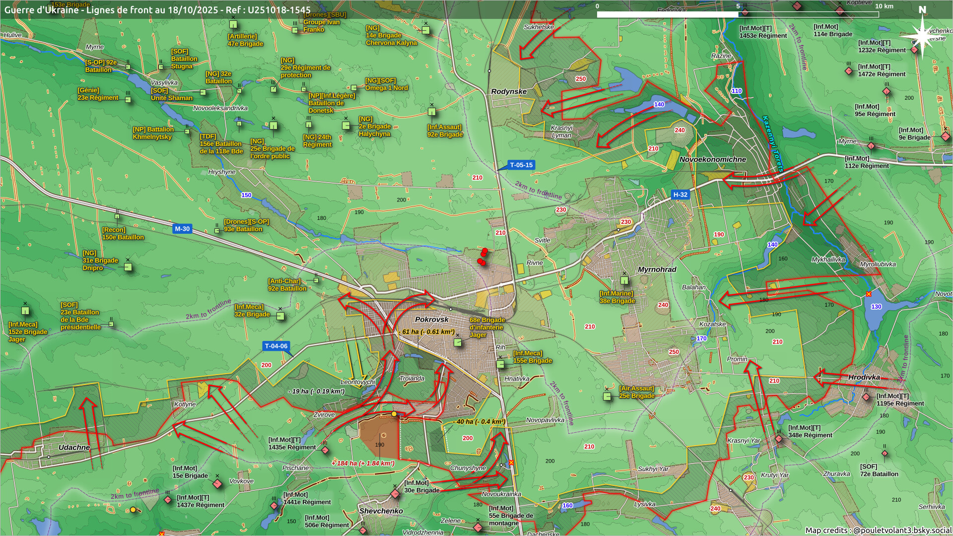
Task: Select the 25e Brigade Air Assault marker
Action: point(607,397)
